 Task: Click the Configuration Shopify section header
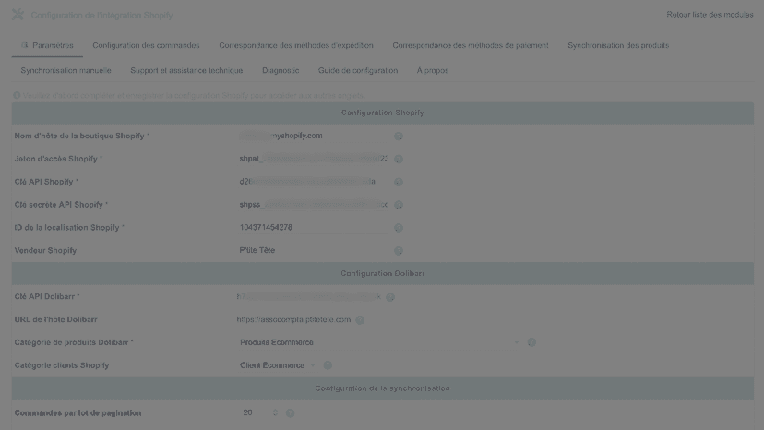[383, 113]
